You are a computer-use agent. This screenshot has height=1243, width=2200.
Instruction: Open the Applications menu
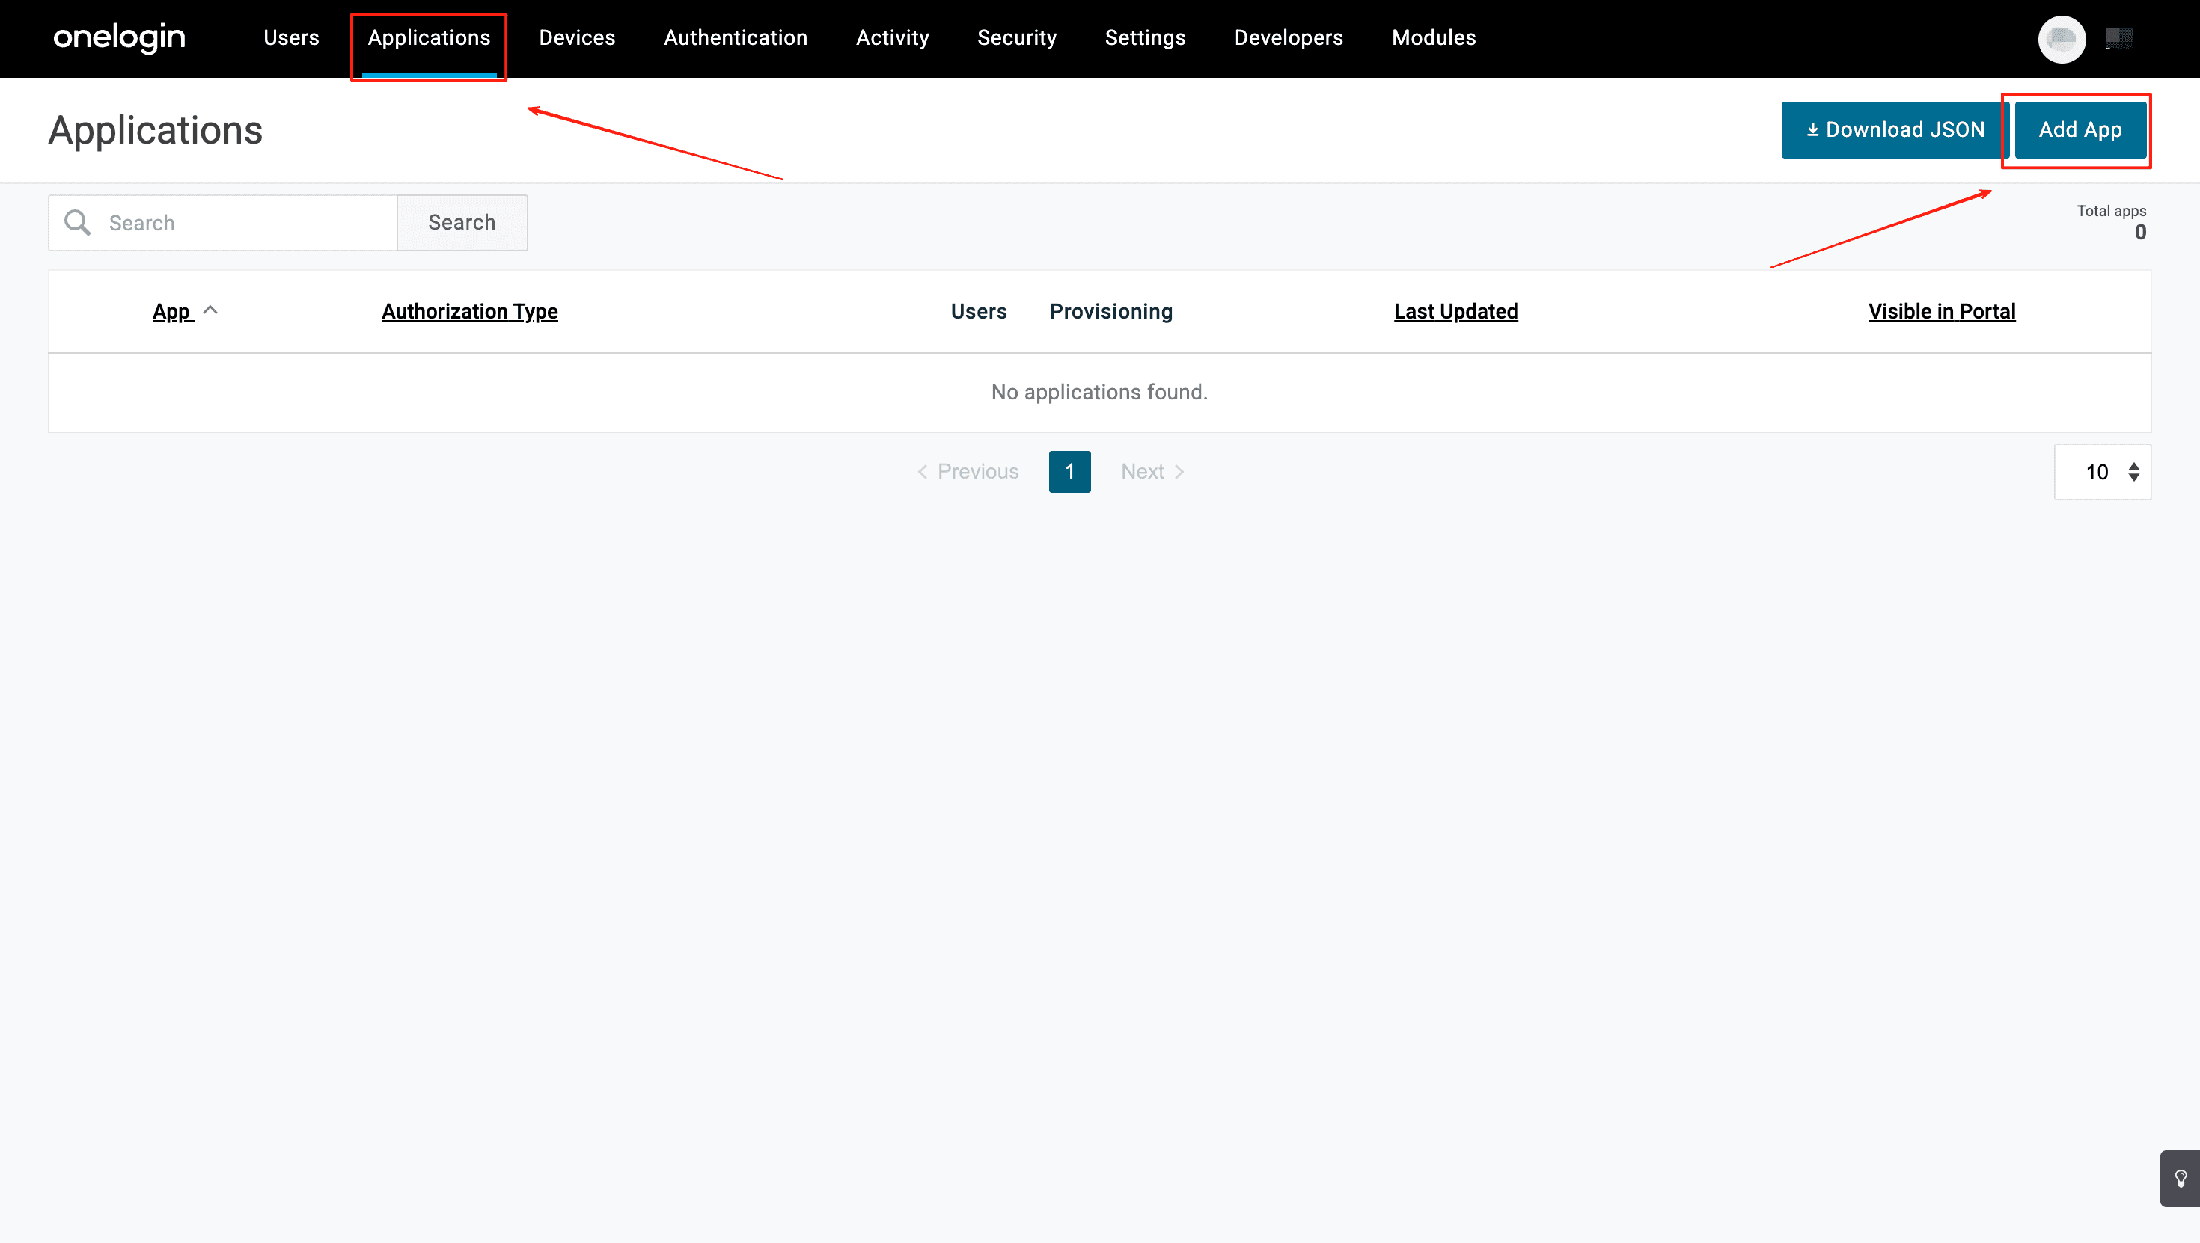(x=429, y=37)
